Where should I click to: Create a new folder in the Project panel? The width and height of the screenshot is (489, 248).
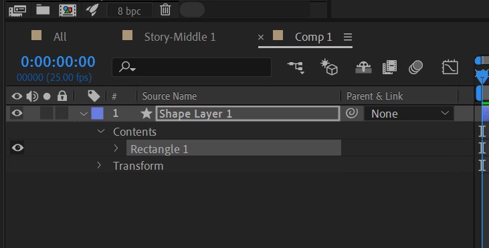point(43,10)
